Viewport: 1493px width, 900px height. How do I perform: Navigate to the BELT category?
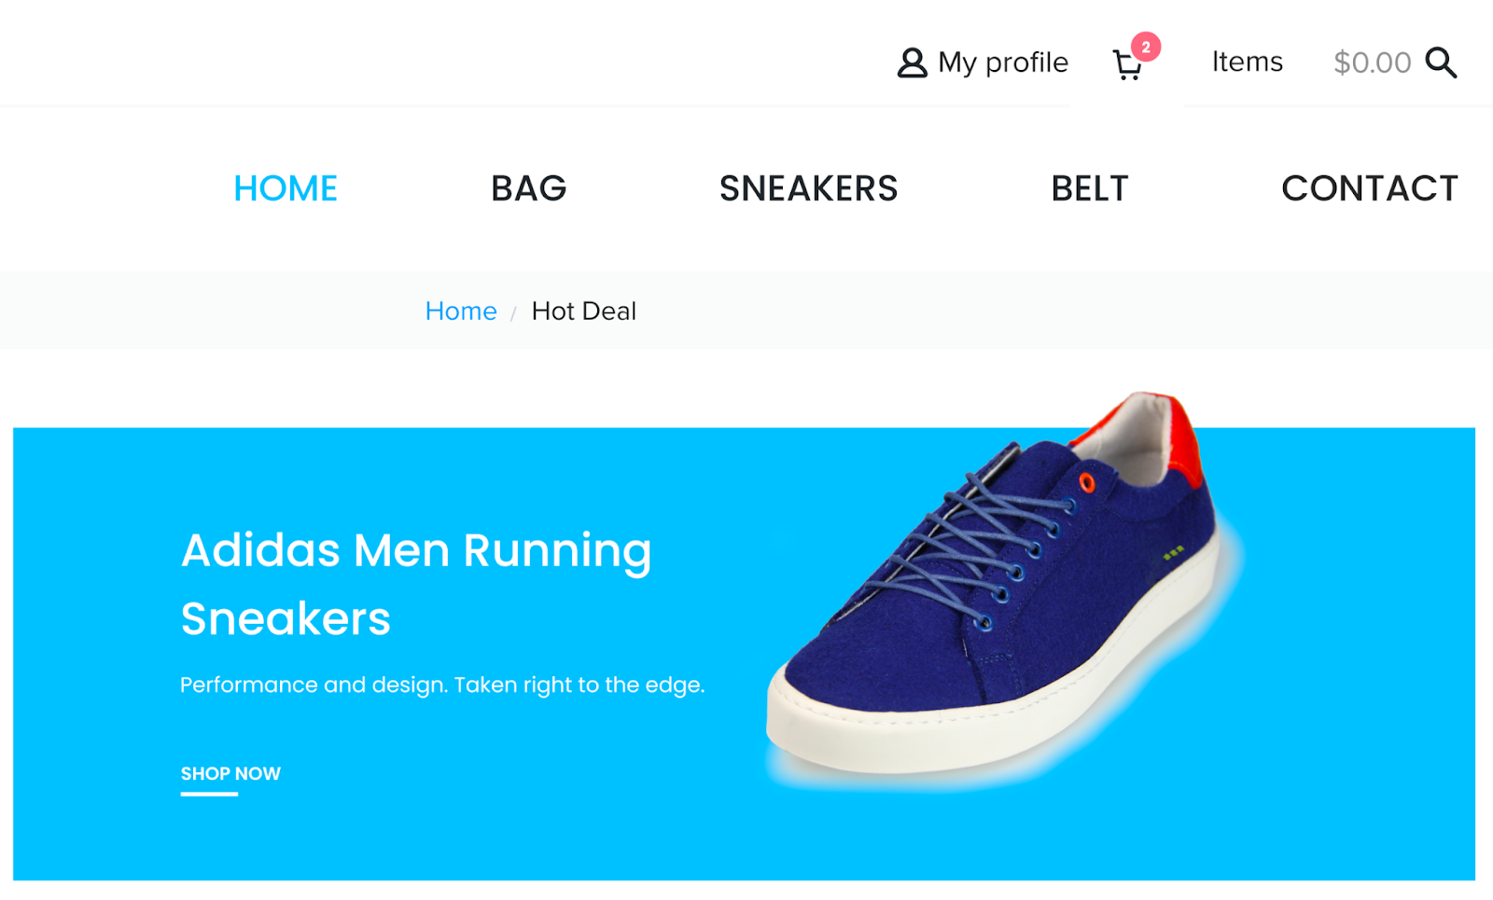tap(1090, 188)
